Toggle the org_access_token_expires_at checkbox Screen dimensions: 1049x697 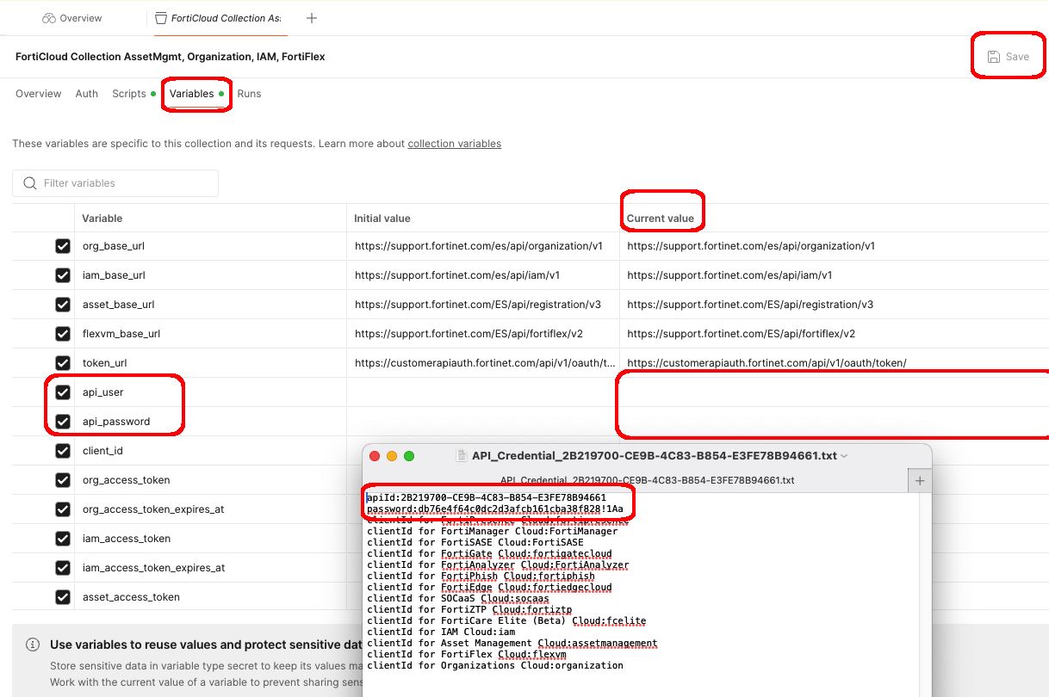(63, 509)
